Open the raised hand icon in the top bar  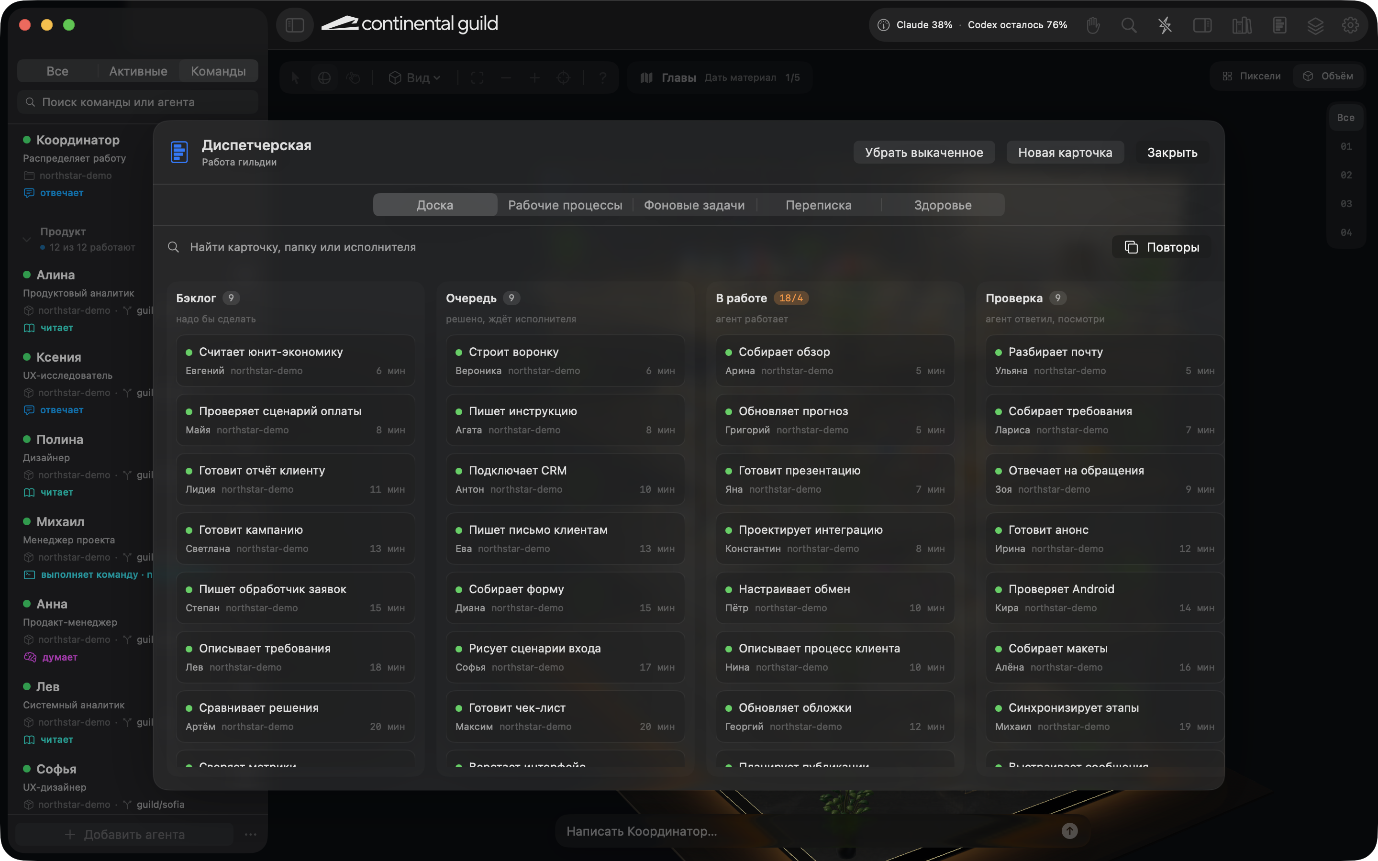1093,25
